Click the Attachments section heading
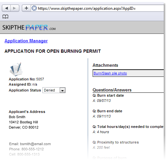 click(105, 65)
